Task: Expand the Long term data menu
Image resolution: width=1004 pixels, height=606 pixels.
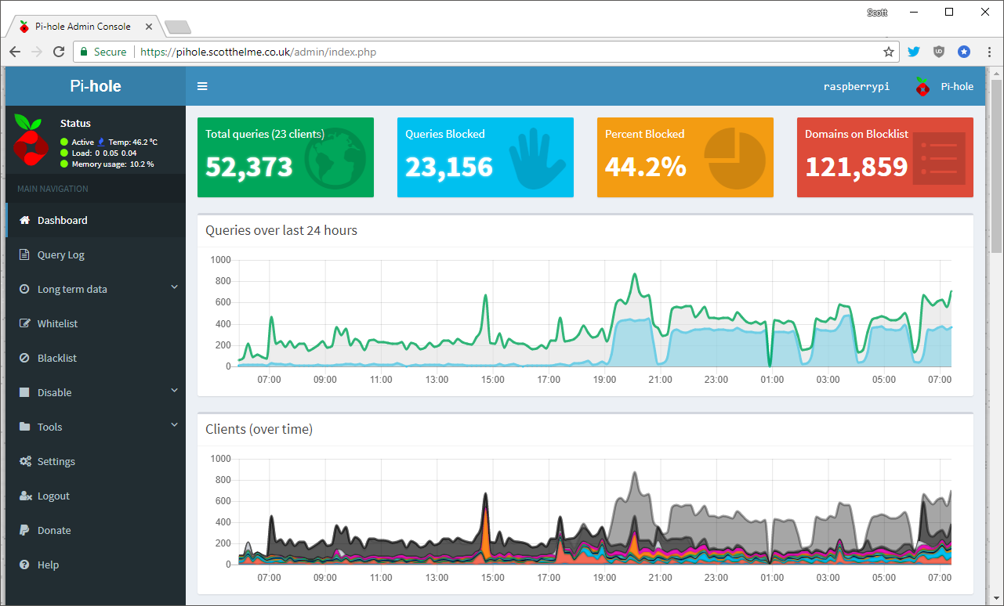Action: coord(74,289)
